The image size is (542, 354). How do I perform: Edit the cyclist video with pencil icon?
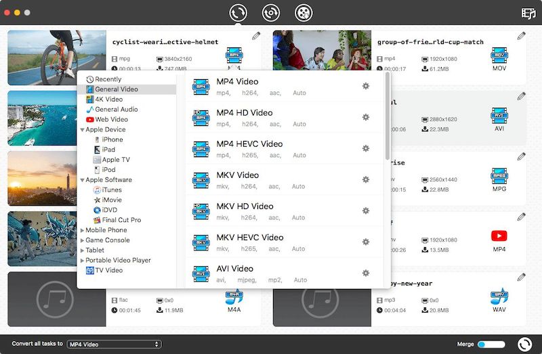tap(256, 36)
